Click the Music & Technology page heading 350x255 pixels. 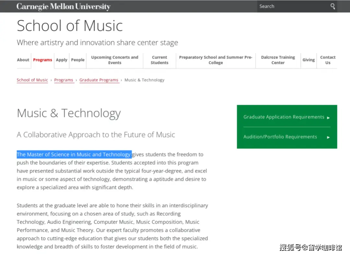point(69,113)
